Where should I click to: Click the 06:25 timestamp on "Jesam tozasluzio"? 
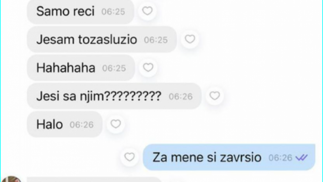point(156,40)
